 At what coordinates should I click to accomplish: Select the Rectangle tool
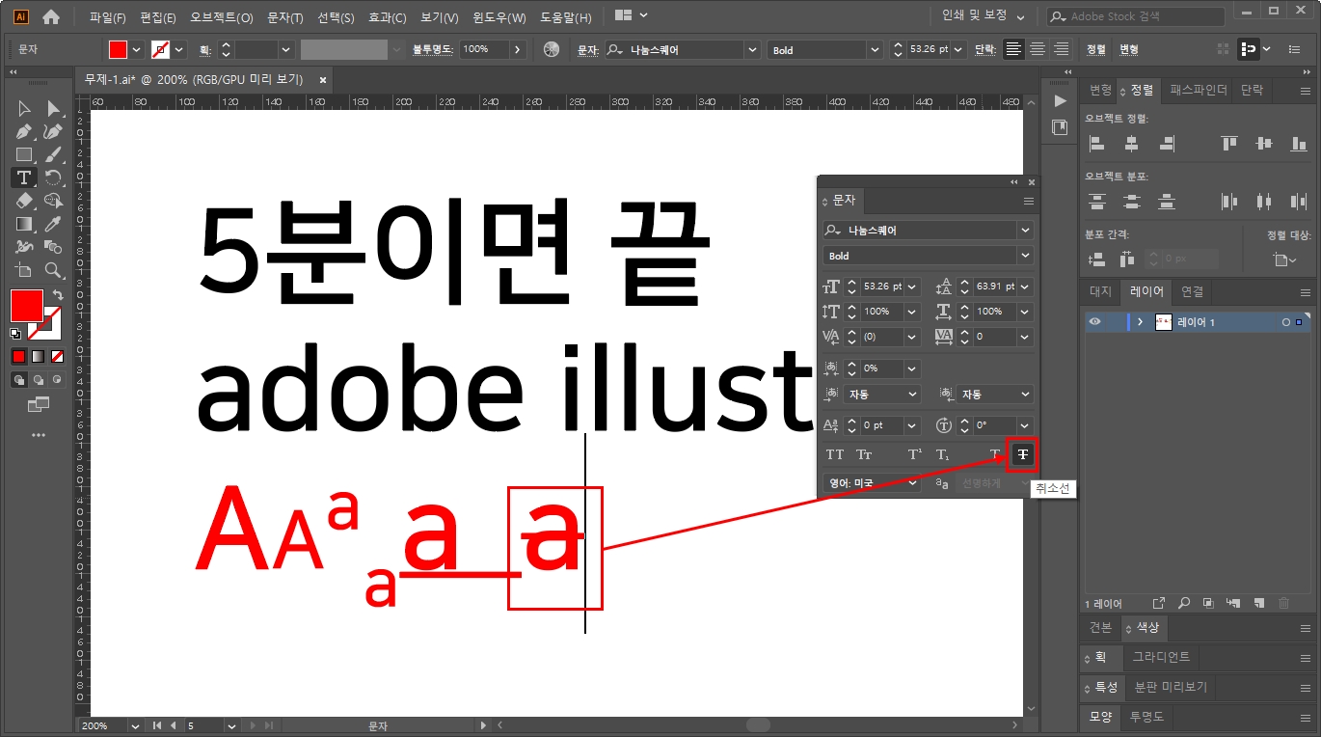tap(24, 154)
